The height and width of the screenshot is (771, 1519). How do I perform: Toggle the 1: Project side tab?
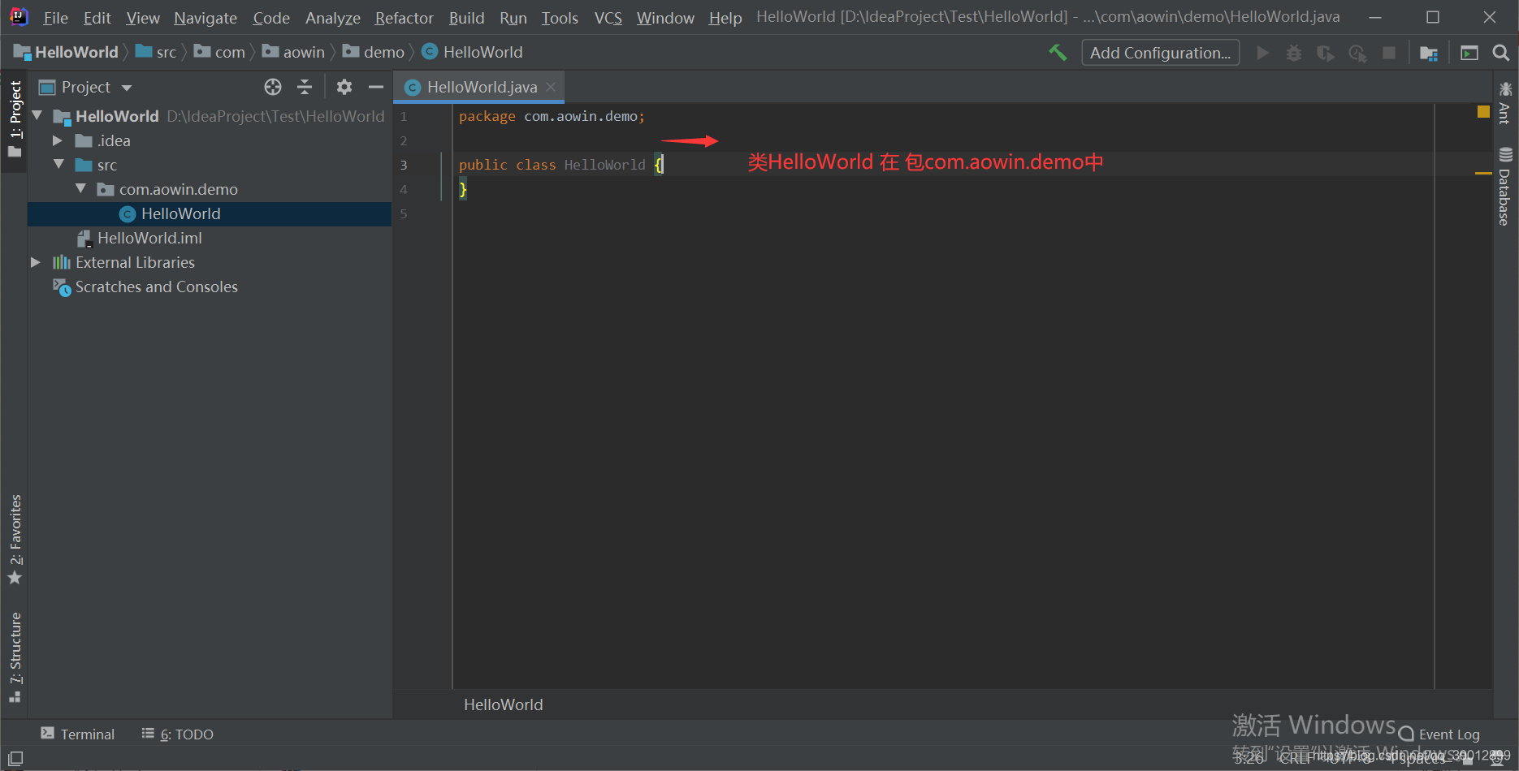click(15, 118)
